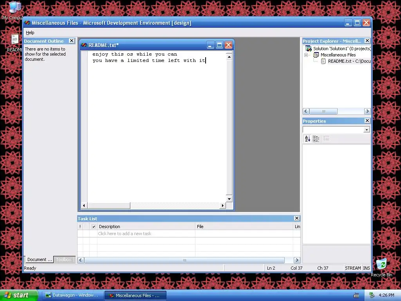Switch to the Toolbox tab
The image size is (401, 301).
(x=64, y=259)
